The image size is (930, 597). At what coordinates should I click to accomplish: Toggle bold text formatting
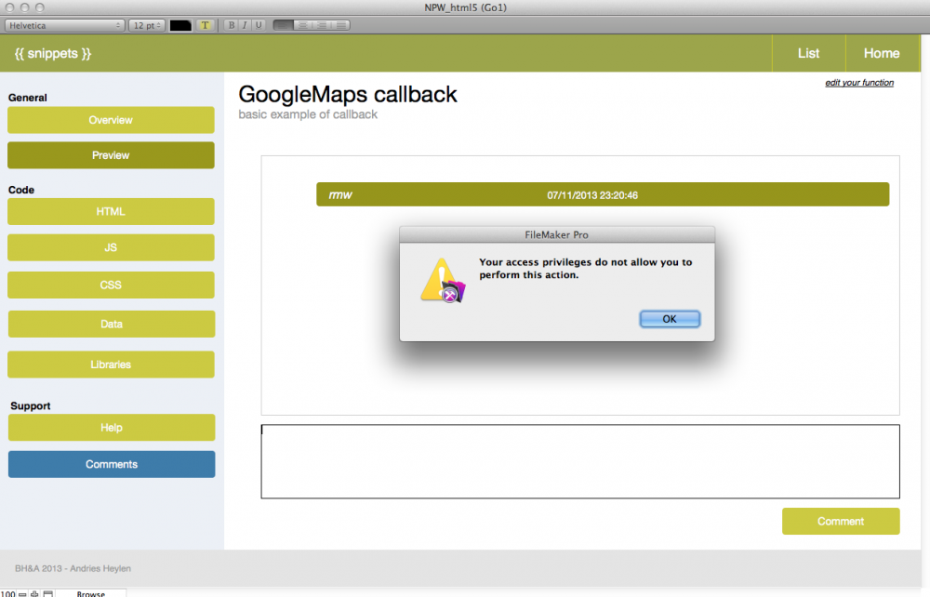pyautogui.click(x=232, y=25)
